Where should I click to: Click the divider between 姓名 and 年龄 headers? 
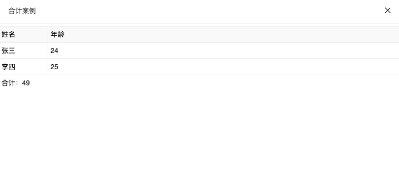(48, 34)
